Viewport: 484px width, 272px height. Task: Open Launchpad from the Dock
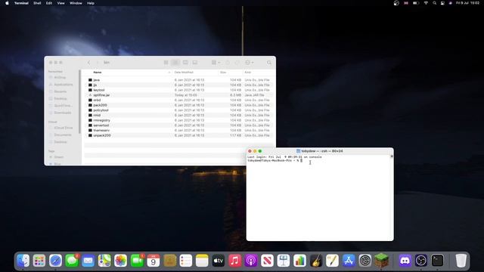click(x=39, y=261)
